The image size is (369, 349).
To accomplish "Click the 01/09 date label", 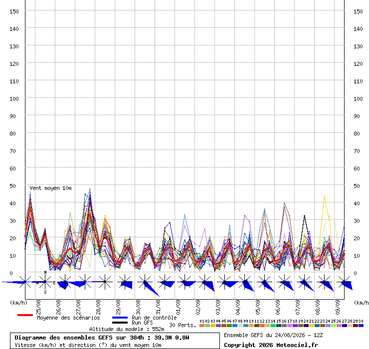I will tap(178, 307).
